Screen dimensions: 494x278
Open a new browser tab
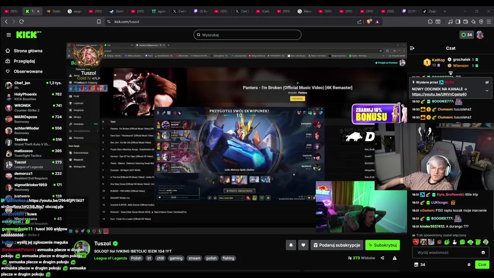click(445, 11)
